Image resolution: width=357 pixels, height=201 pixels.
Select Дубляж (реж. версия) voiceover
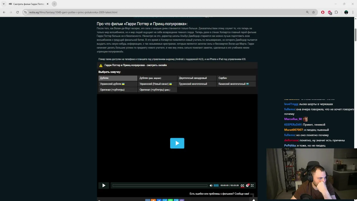click(x=157, y=78)
